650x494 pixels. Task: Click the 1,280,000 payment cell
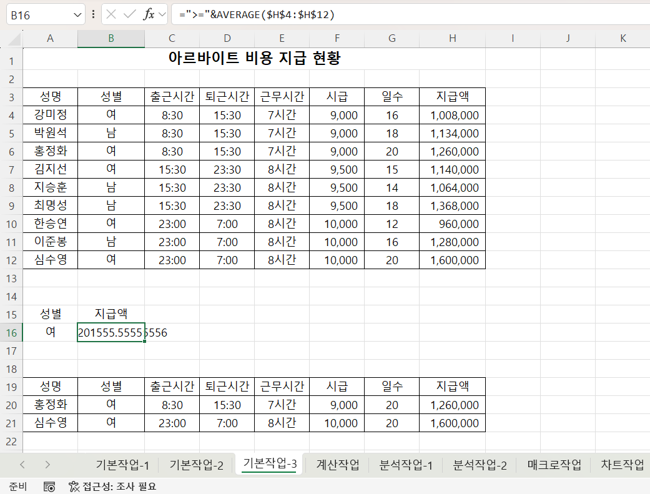pyautogui.click(x=452, y=242)
